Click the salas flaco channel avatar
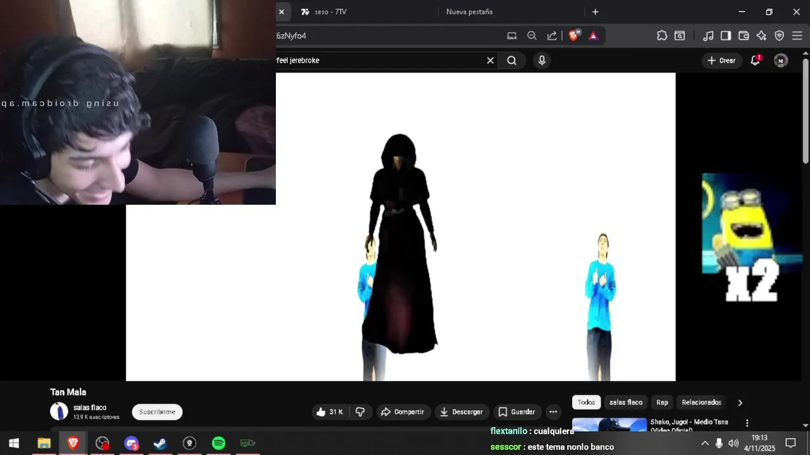810x455 pixels. [x=59, y=411]
